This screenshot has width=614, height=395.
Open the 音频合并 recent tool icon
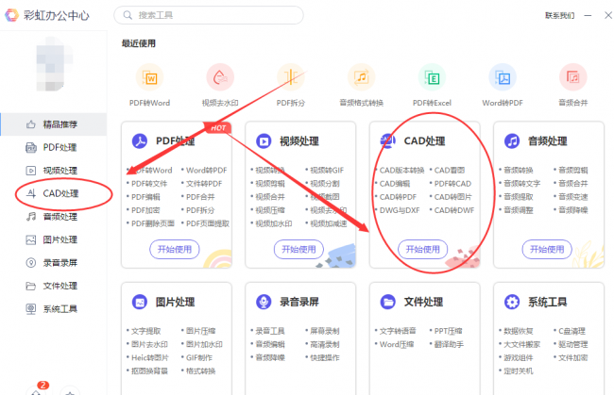[572, 77]
